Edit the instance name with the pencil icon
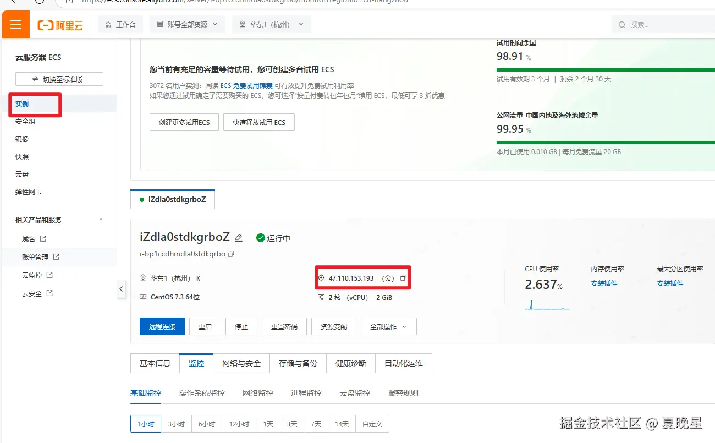The height and width of the screenshot is (443, 715). tap(239, 238)
